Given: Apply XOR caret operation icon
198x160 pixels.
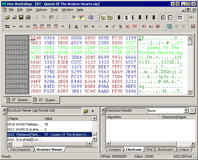Looking at the screenshot, I should pyautogui.click(x=63, y=26).
